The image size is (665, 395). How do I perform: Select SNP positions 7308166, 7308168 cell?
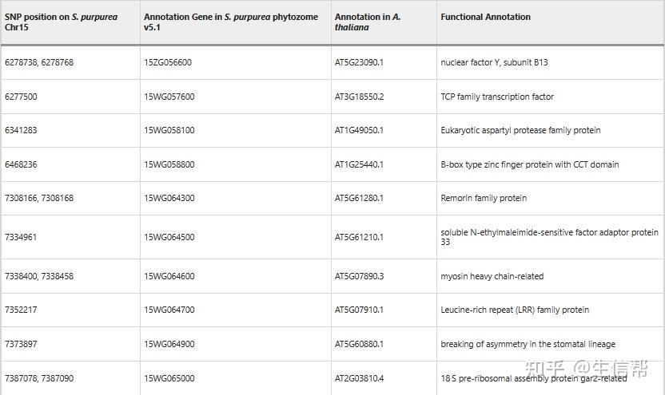39,198
